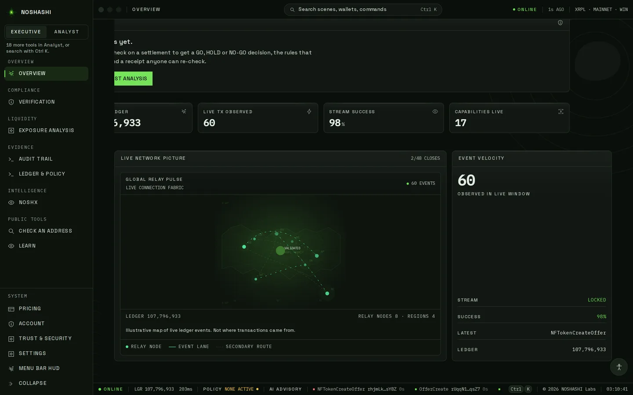
Task: Click RELAY NODES 8 · REGIONS 4 text
Action: point(397,316)
